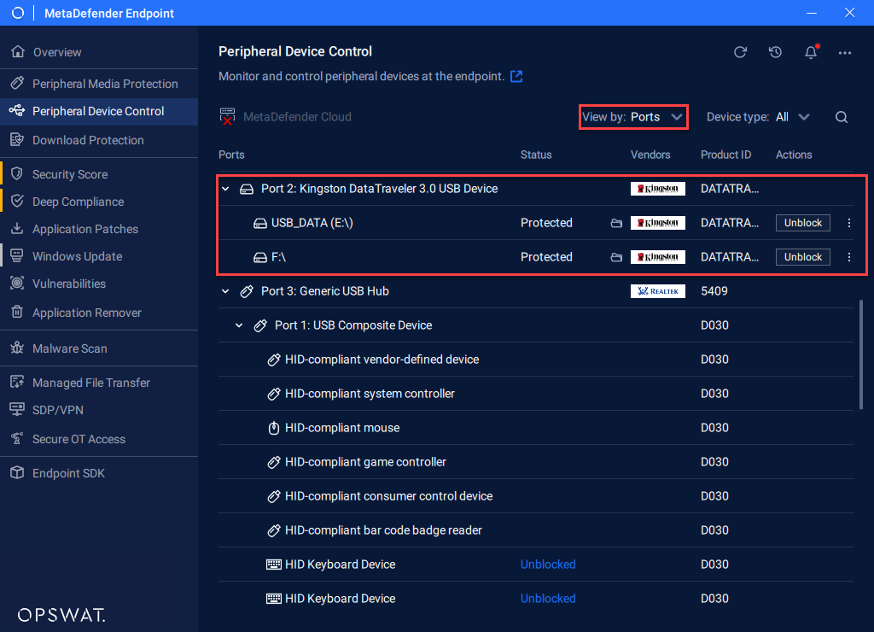
Task: Click Unblocked status of last HID Keyboard Device
Action: [548, 599]
